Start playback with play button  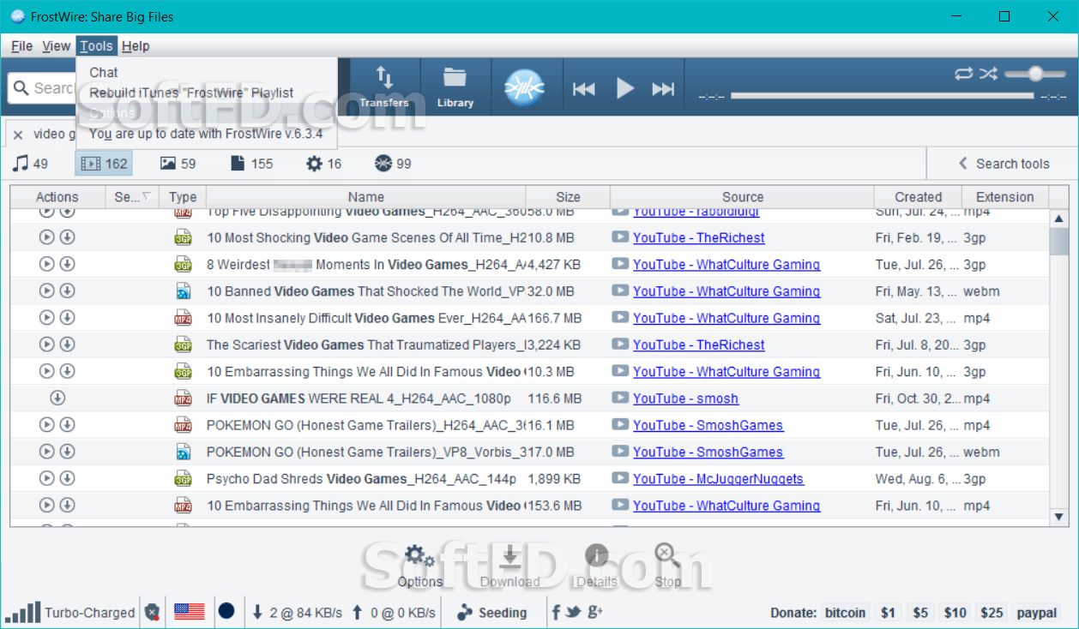pyautogui.click(x=625, y=88)
